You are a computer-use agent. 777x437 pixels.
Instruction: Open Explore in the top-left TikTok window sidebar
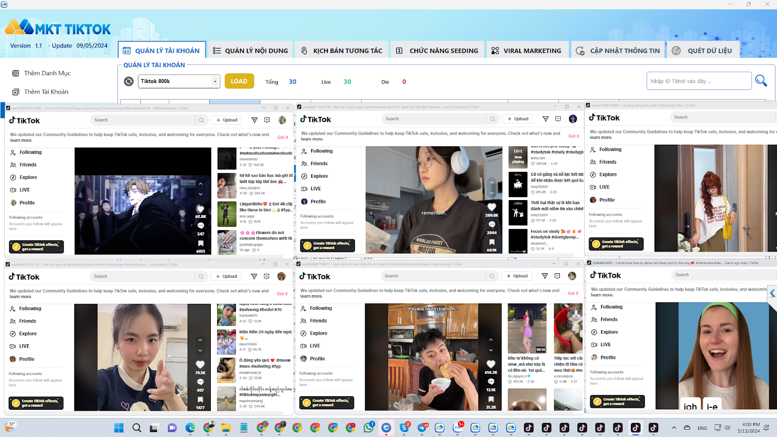(x=24, y=177)
